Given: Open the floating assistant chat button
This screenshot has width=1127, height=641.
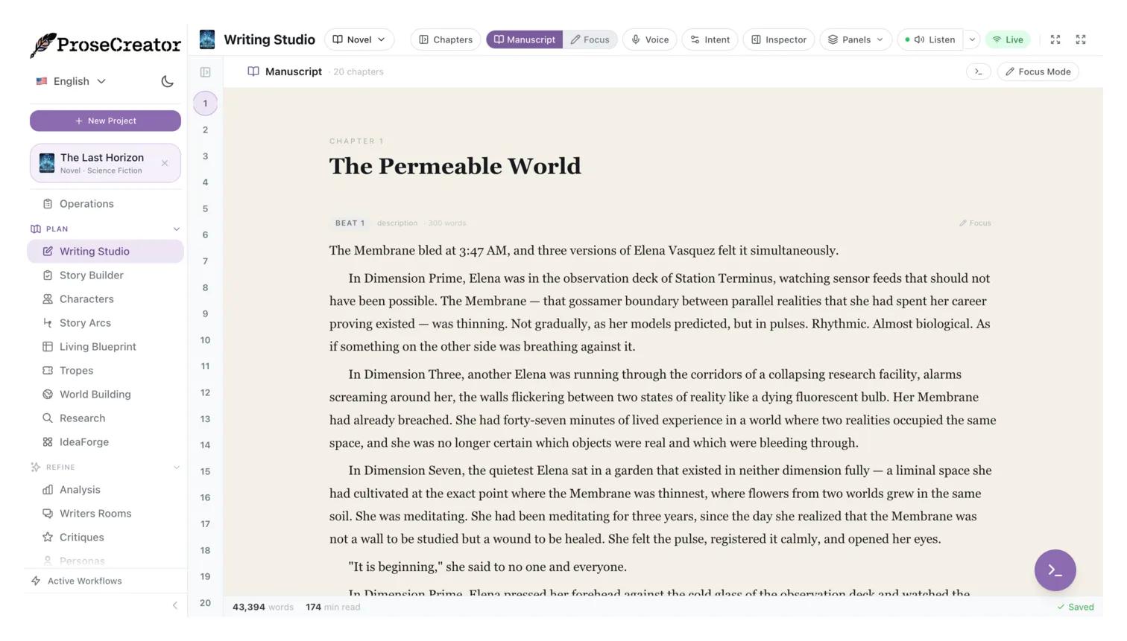Looking at the screenshot, I should [1055, 570].
